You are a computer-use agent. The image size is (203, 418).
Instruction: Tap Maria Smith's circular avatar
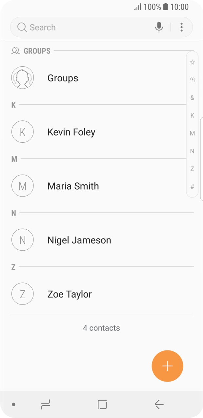[x=22, y=186]
